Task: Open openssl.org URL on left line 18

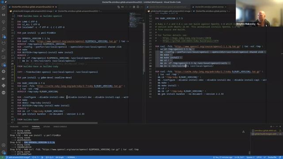Action: click(x=76, y=41)
